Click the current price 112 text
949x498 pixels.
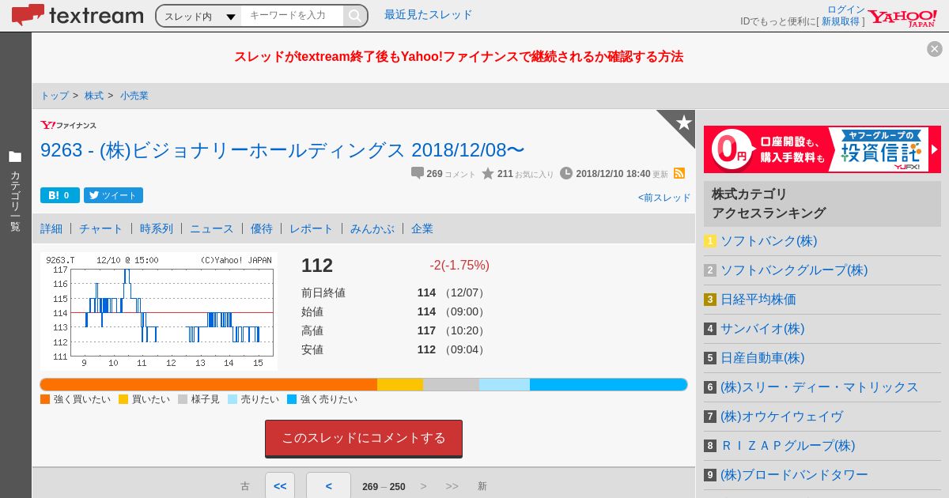[x=317, y=266]
